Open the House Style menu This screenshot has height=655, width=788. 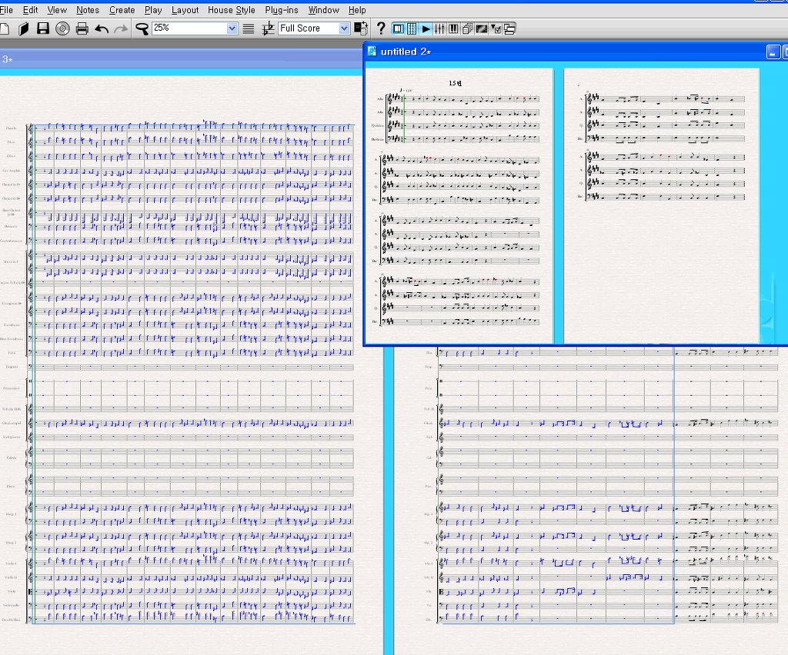click(x=231, y=10)
